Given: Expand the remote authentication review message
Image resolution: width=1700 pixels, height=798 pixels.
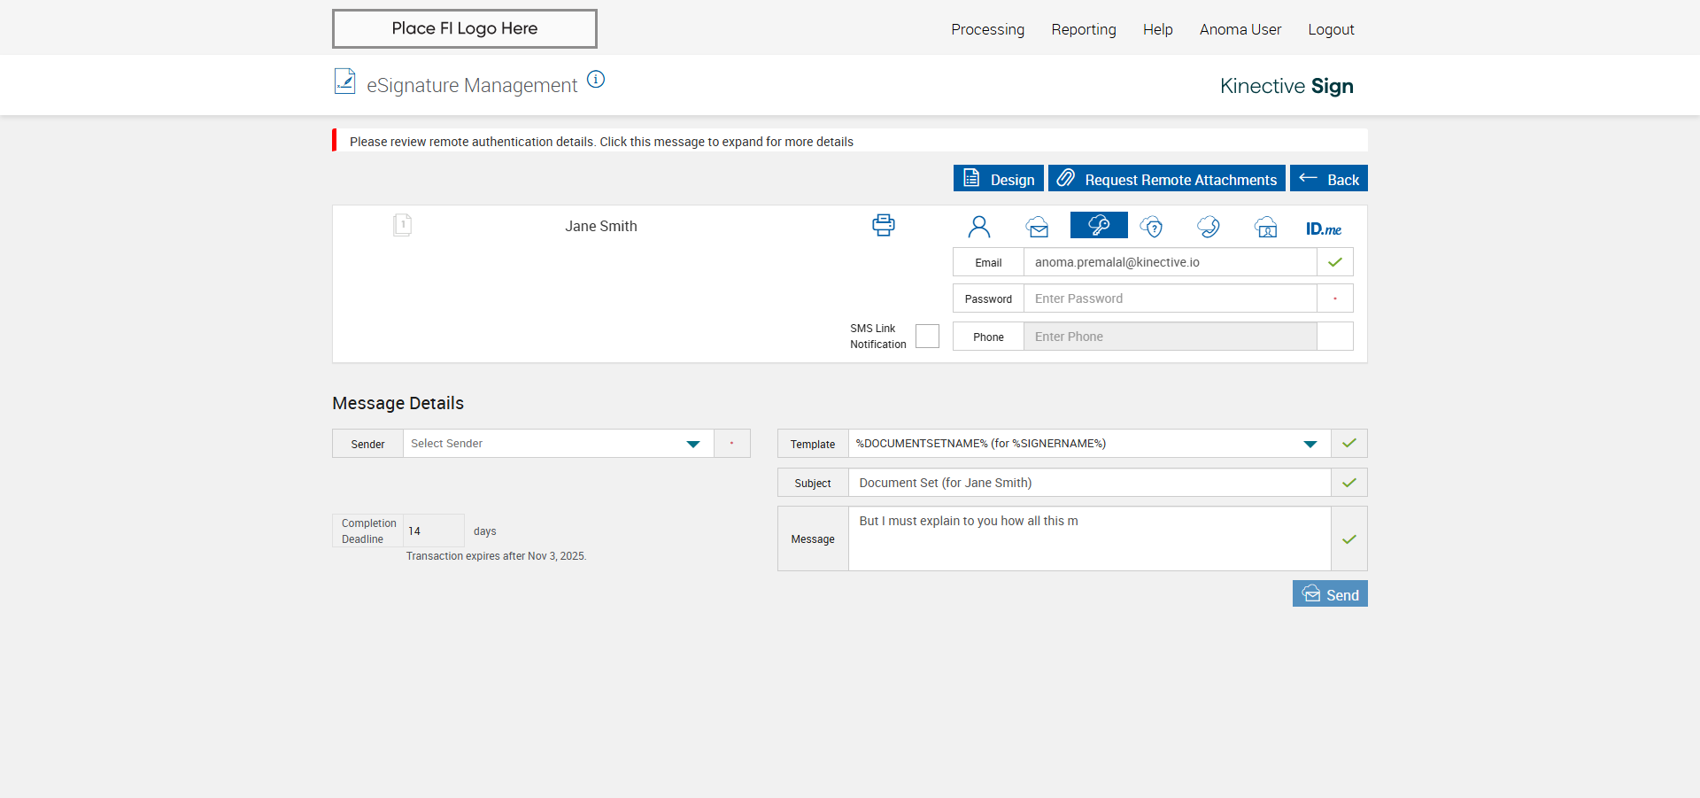Looking at the screenshot, I should [x=601, y=142].
